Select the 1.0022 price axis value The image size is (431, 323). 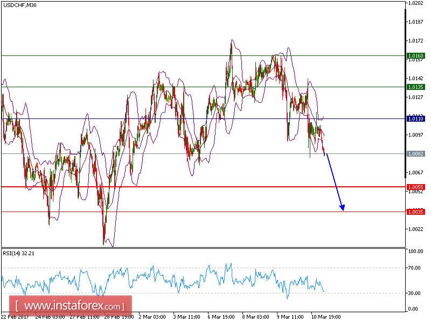pyautogui.click(x=415, y=229)
